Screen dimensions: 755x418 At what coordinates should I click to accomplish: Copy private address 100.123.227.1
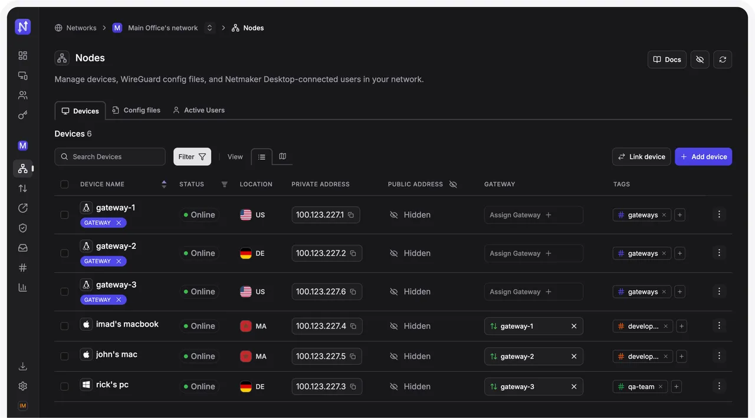(351, 215)
